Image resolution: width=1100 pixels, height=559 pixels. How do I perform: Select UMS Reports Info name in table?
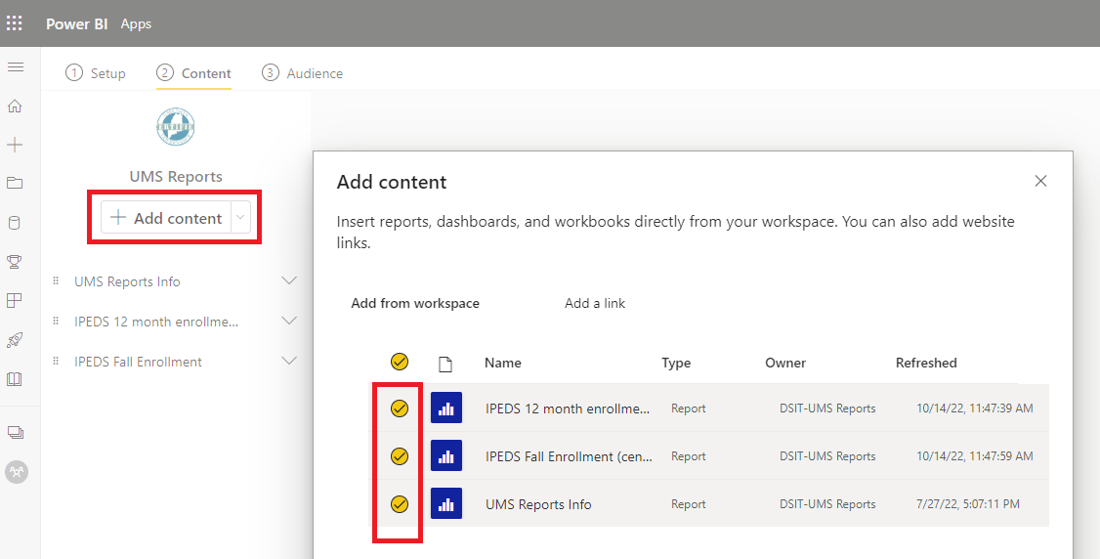538,504
